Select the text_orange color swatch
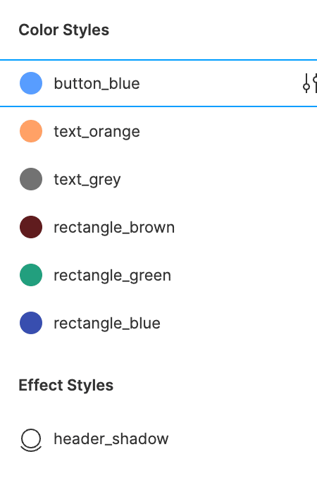317x478 pixels. pos(31,131)
